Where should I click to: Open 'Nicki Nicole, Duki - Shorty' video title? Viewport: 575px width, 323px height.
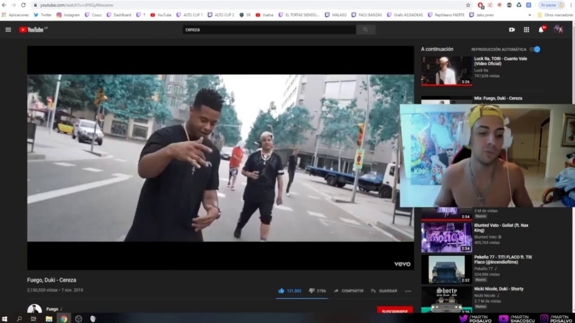pos(499,289)
